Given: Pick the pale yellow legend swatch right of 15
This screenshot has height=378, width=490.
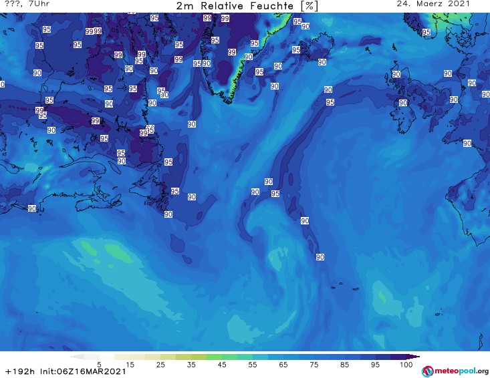Looking at the screenshot, I should pos(138,357).
